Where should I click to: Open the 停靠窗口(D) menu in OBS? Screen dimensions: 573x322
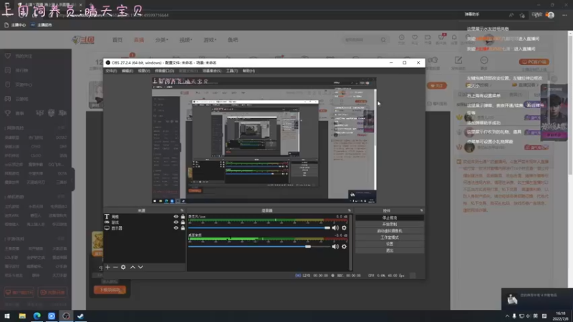(x=165, y=71)
